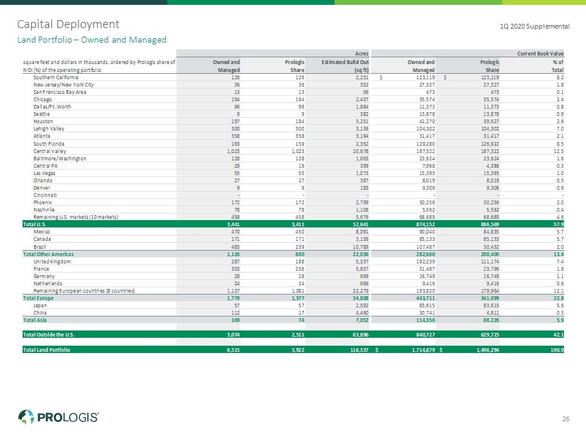Click the 'Estimated Build Out (sq ft)' column header
The image size is (586, 439).
345,66
